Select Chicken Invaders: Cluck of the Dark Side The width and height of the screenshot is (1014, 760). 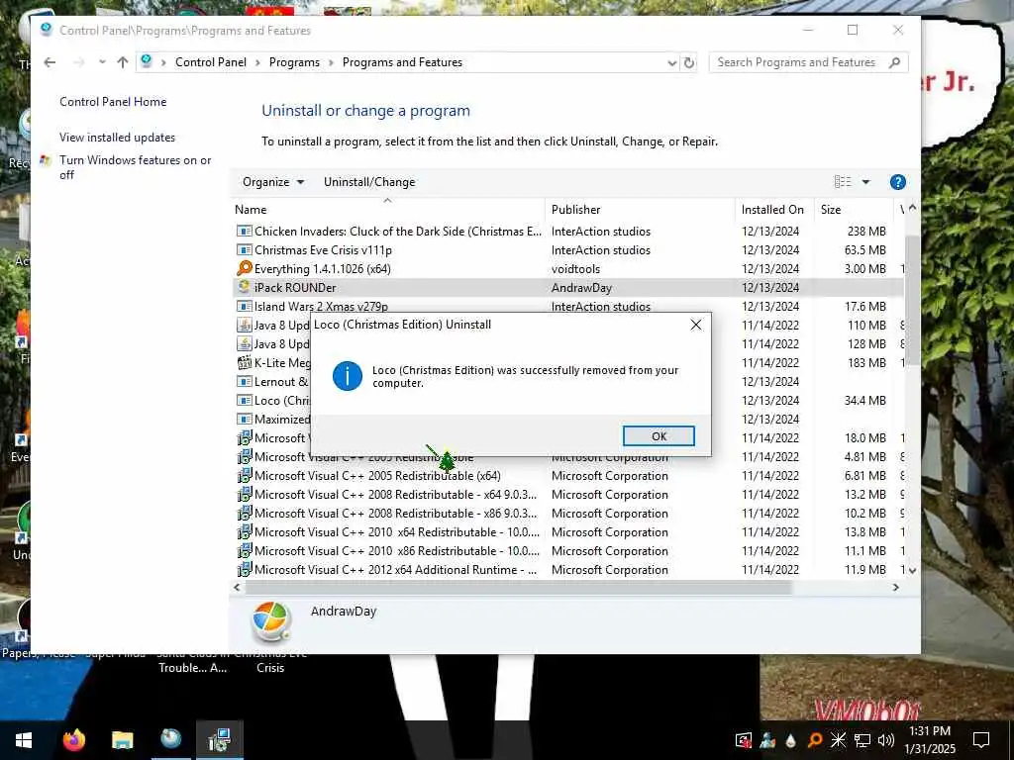398,232
